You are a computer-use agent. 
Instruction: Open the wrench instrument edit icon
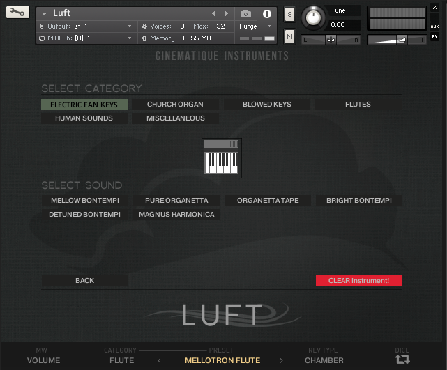click(17, 13)
